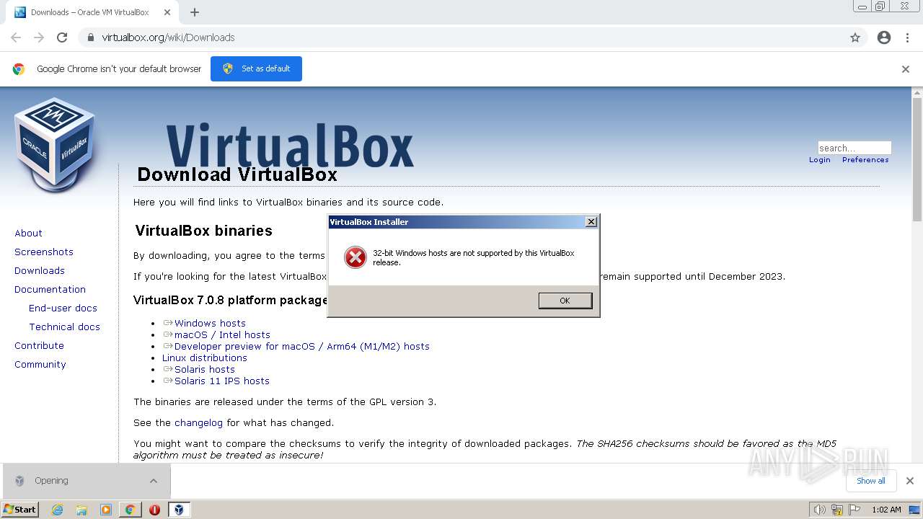Open the Login link

point(819,160)
